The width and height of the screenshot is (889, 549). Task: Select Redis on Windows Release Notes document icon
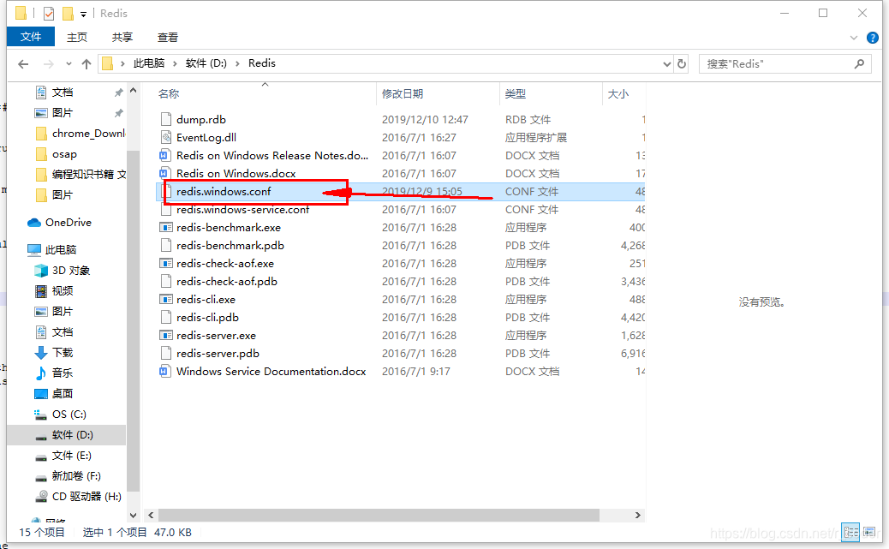165,155
